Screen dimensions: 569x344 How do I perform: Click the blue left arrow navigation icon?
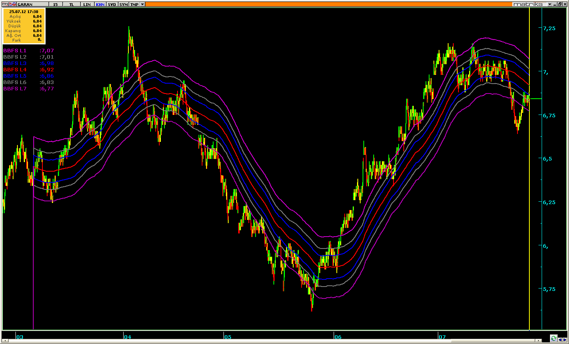560,340
